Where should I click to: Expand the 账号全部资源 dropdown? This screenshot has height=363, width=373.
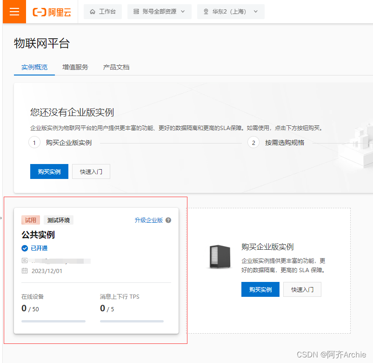[x=160, y=12]
